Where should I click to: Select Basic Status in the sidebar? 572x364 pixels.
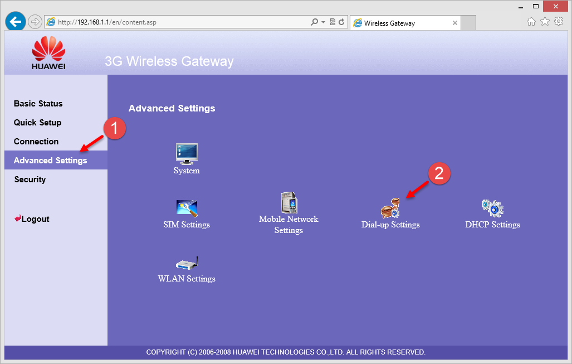pos(38,104)
